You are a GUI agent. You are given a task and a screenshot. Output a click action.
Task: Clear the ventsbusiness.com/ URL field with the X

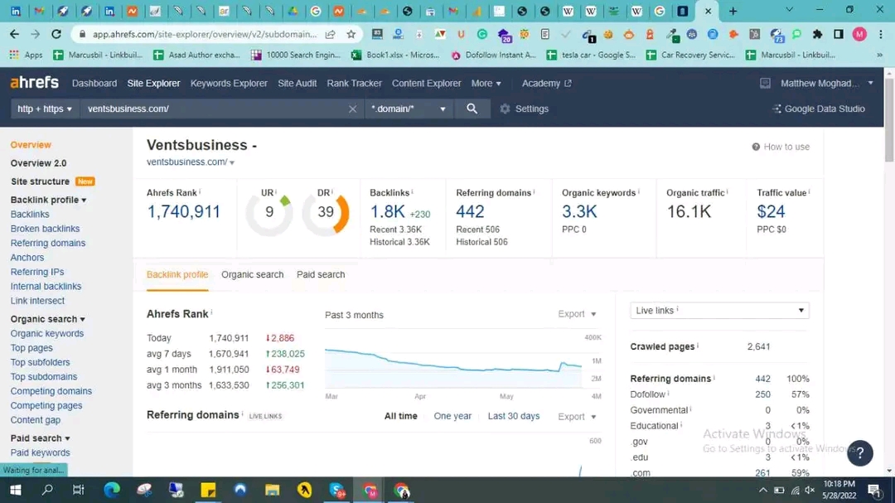(x=352, y=109)
